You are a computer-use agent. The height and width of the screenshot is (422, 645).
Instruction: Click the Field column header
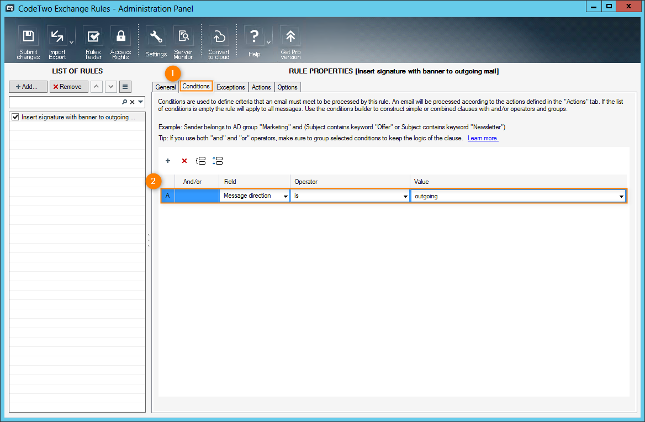click(255, 182)
